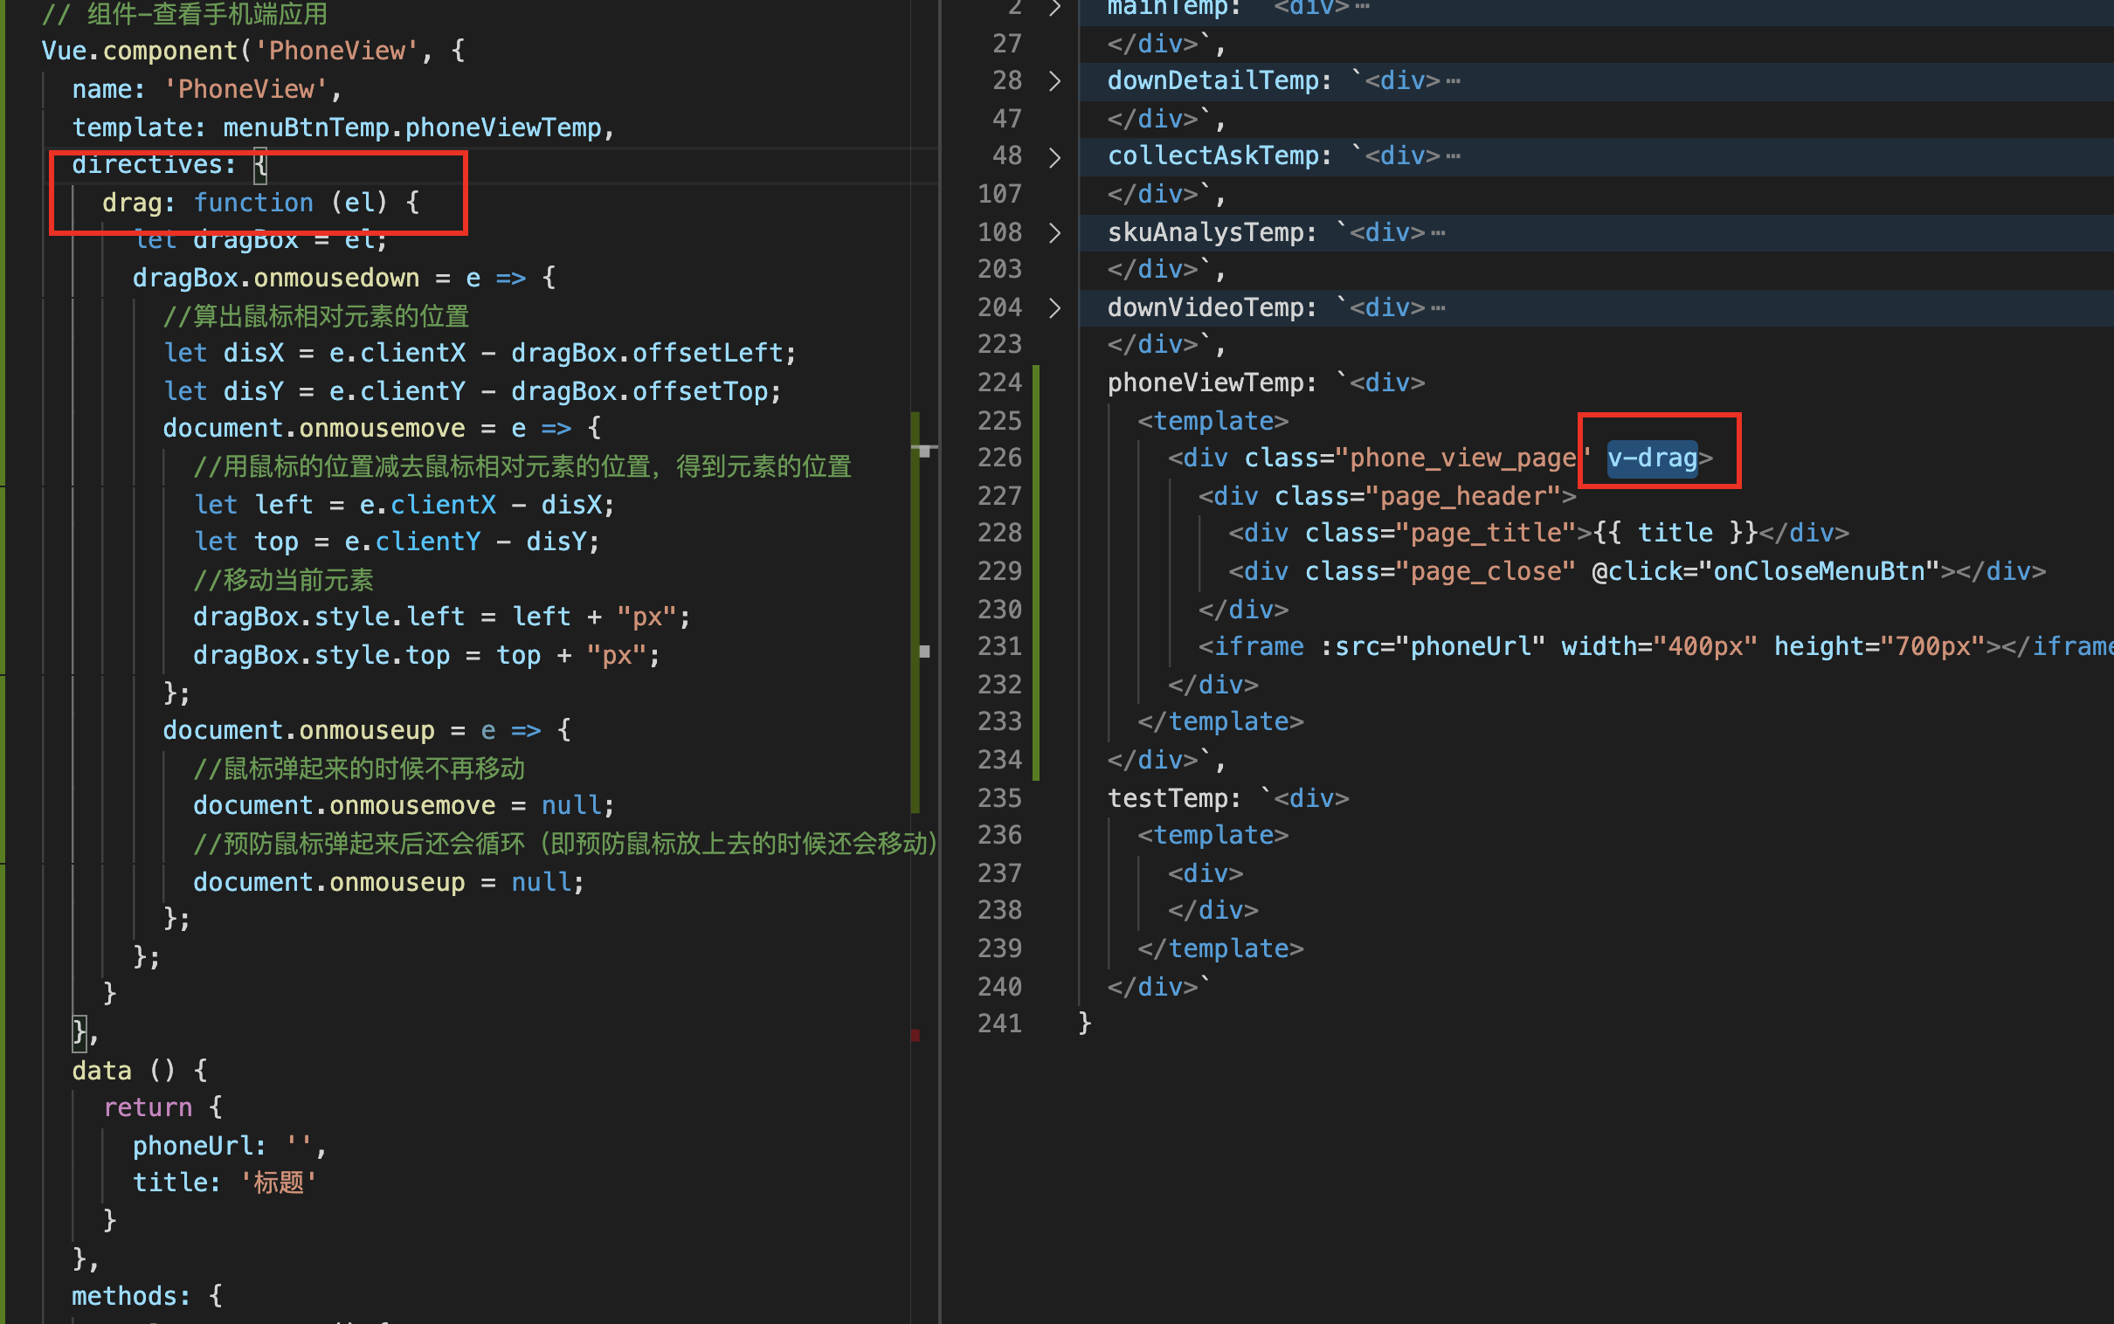The image size is (2114, 1324).
Task: Click the highlighted v-drag attribute
Action: tap(1652, 458)
